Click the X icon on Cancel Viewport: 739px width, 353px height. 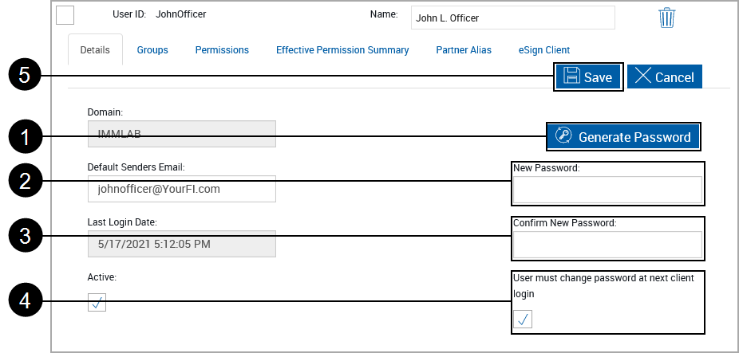pos(643,76)
